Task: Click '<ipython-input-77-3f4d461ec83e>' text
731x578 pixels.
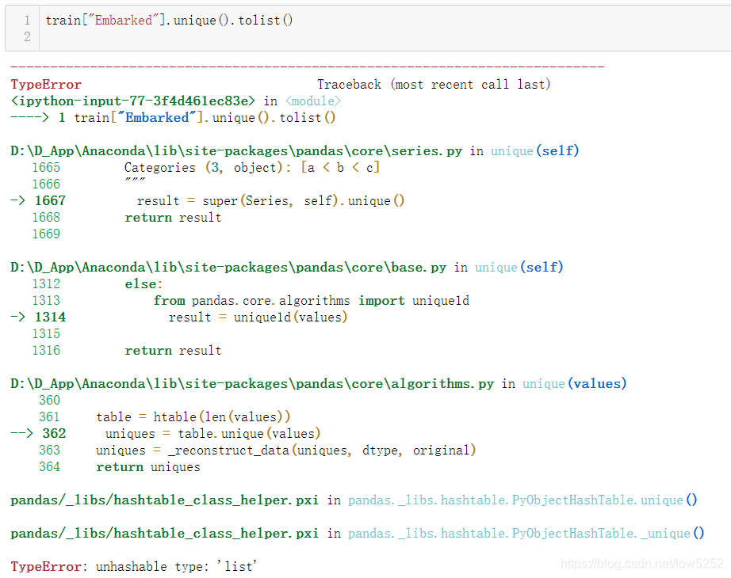Action: point(133,101)
